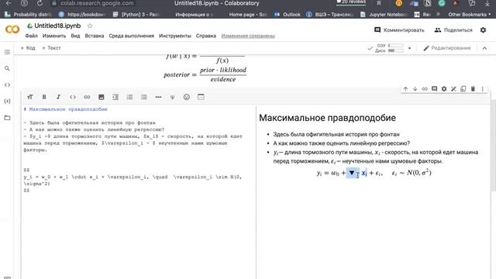496x279 pixels.
Task: Open the Other Bookmarks folder
Action: (x=469, y=15)
